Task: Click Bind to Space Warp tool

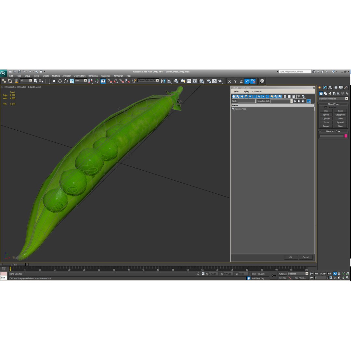Action: (x=16, y=81)
